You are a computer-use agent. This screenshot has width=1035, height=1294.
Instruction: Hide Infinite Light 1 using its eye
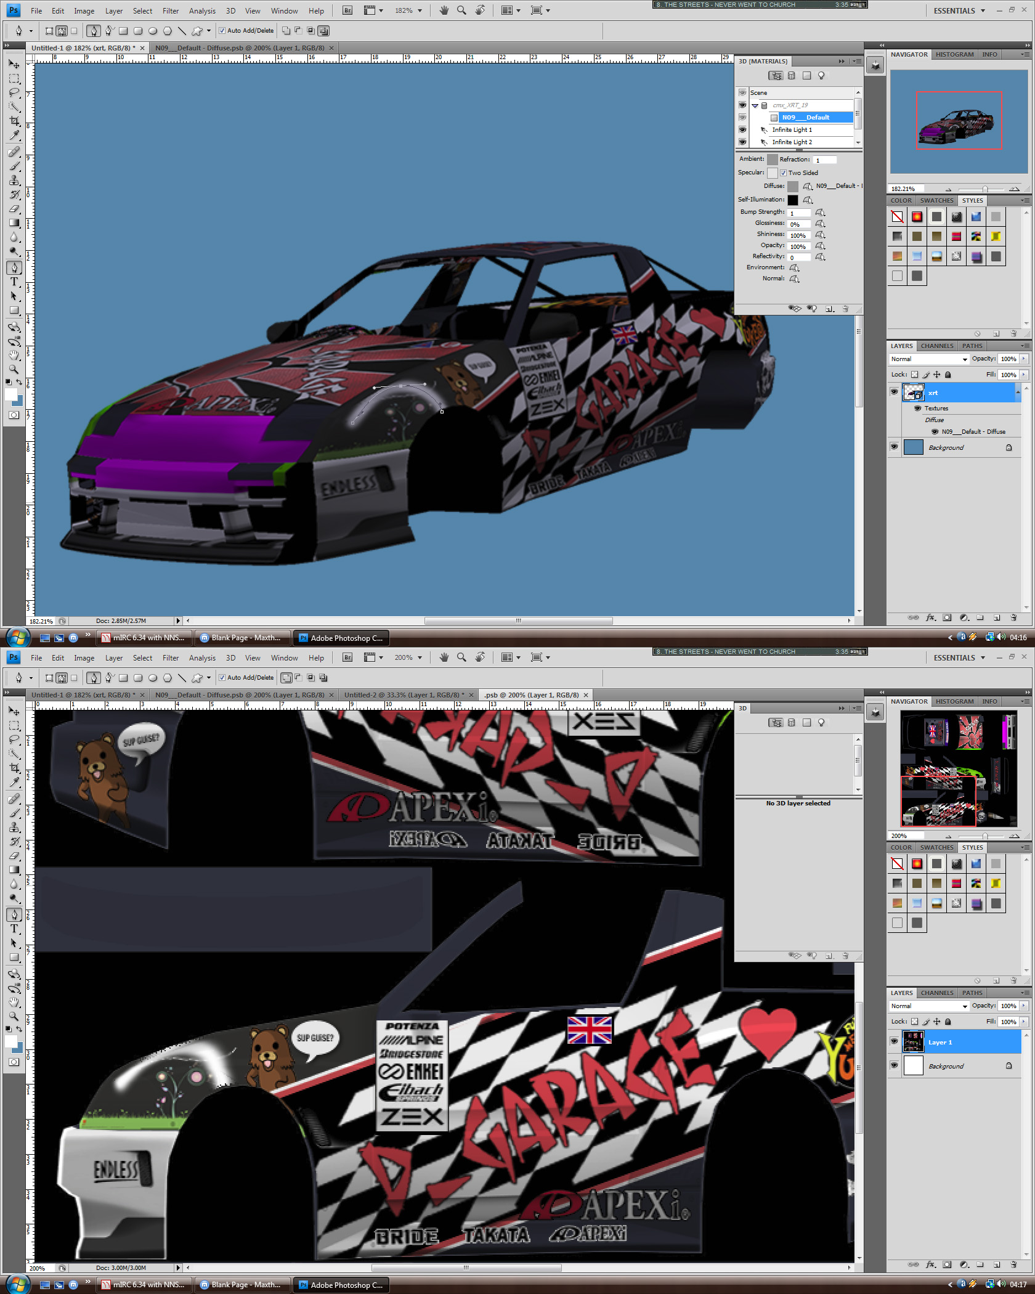(x=742, y=130)
